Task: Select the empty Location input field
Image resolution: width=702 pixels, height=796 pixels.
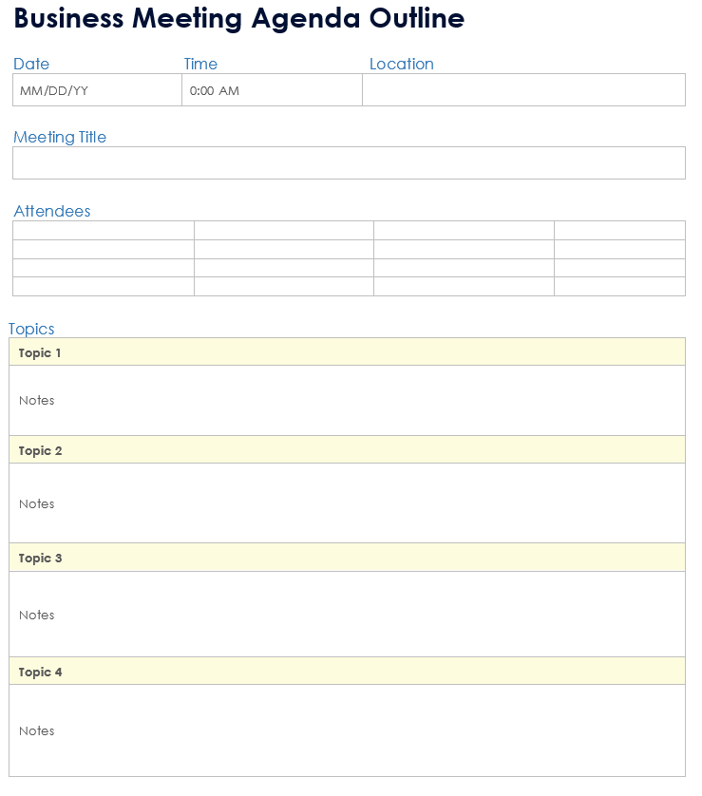Action: [x=523, y=91]
